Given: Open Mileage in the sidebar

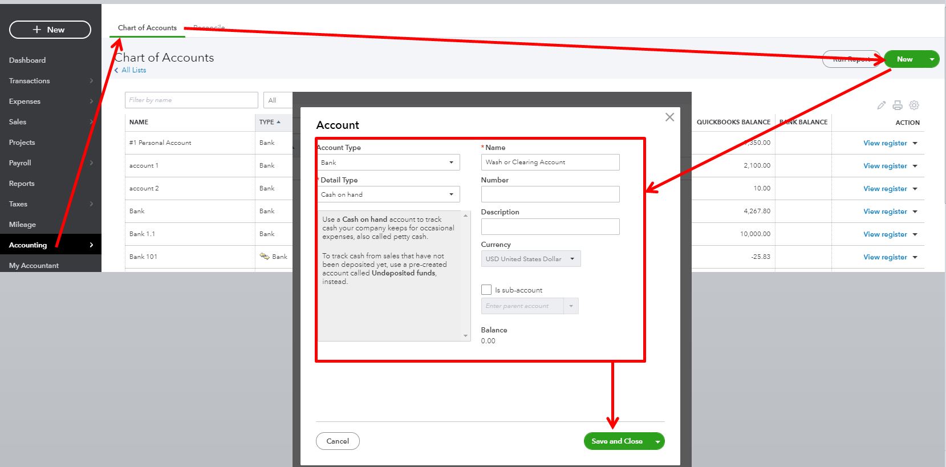Looking at the screenshot, I should click(22, 225).
